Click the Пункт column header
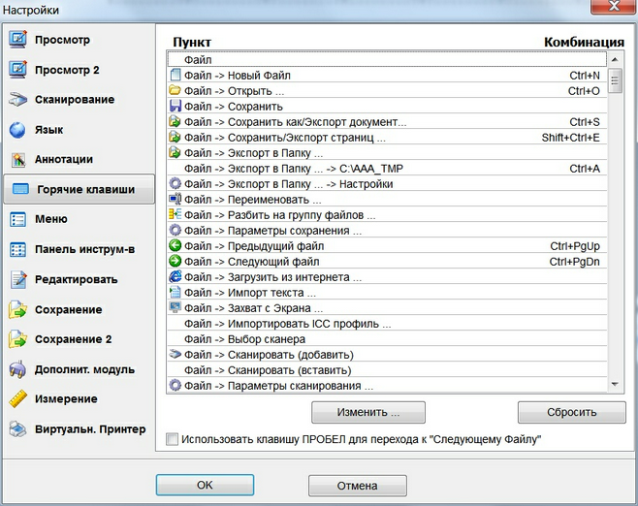 [x=192, y=43]
